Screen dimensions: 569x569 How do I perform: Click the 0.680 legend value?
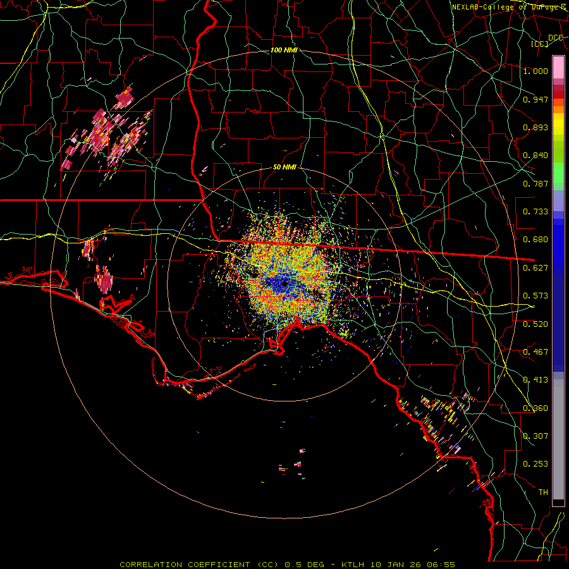(x=535, y=240)
